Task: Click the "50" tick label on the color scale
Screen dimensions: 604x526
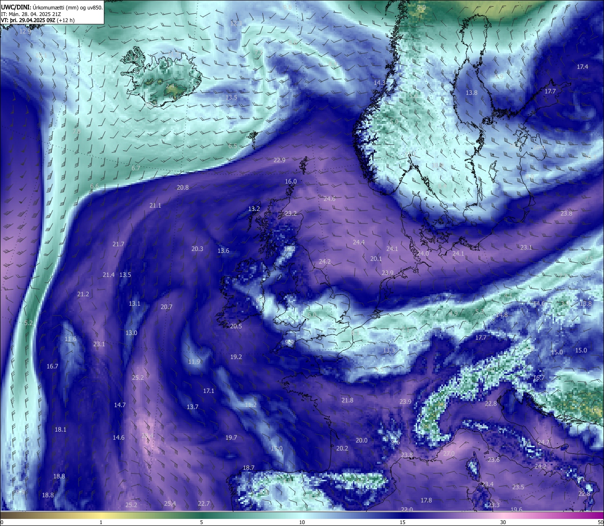Action: click(600, 522)
